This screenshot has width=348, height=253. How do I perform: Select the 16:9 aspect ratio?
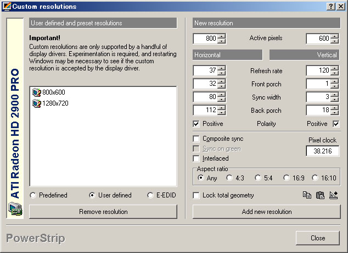[287, 178]
